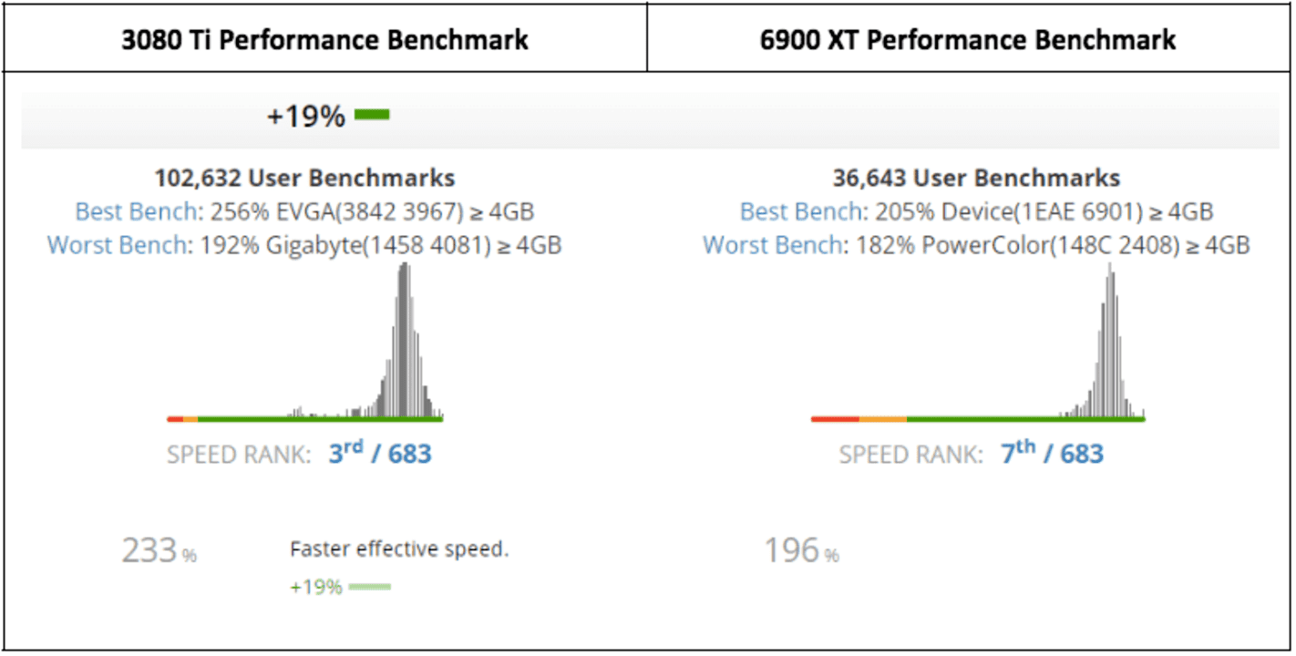1296x656 pixels.
Task: Click the 3080 Ti Performance Benchmark header
Action: pyautogui.click(x=325, y=40)
